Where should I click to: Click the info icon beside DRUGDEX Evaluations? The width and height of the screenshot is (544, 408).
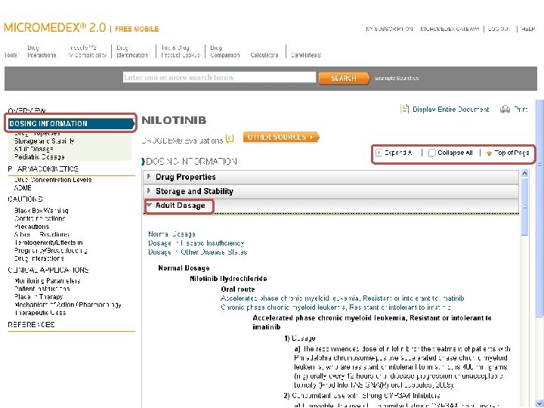click(230, 139)
